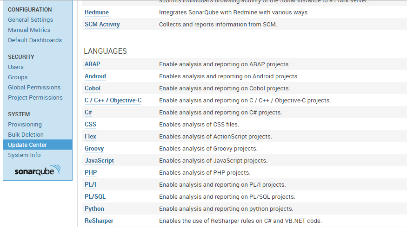The image size is (407, 227).
Task: Click the python projects description text
Action: click(226, 209)
